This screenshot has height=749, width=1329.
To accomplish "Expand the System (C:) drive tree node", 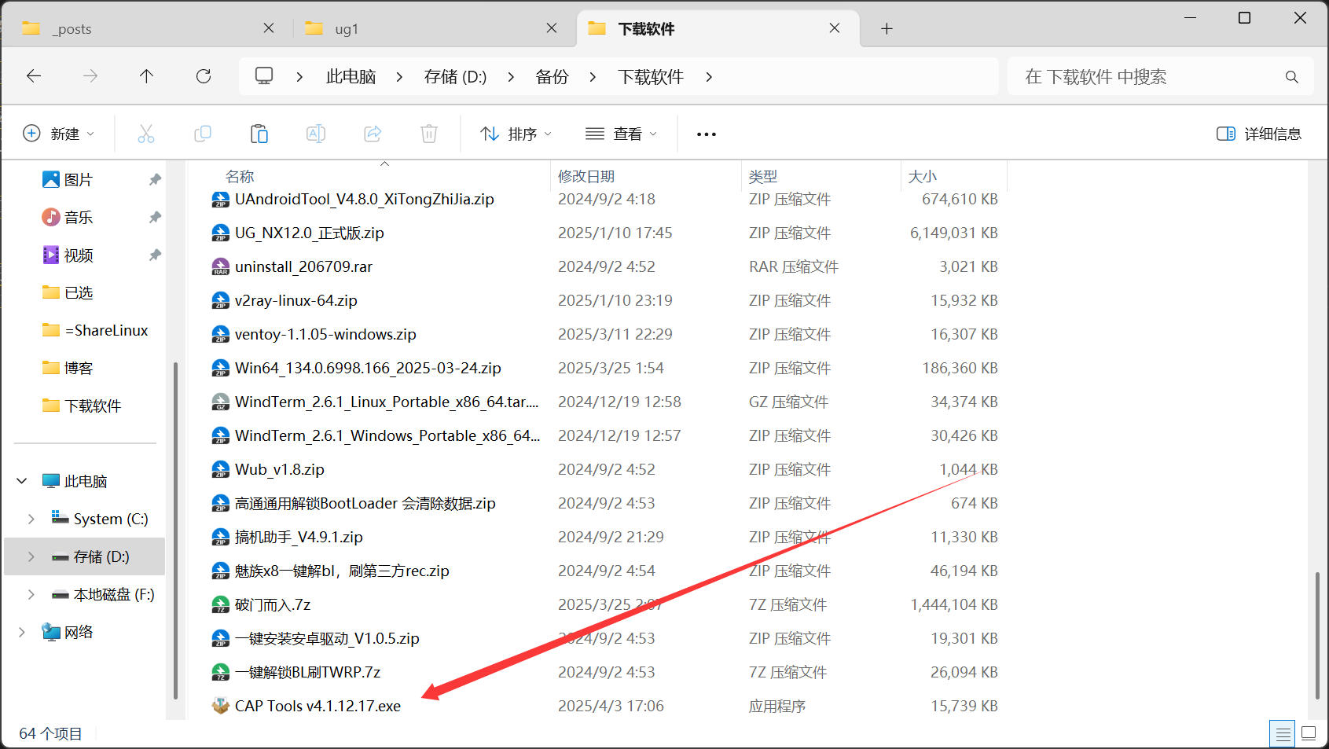I will point(31,519).
